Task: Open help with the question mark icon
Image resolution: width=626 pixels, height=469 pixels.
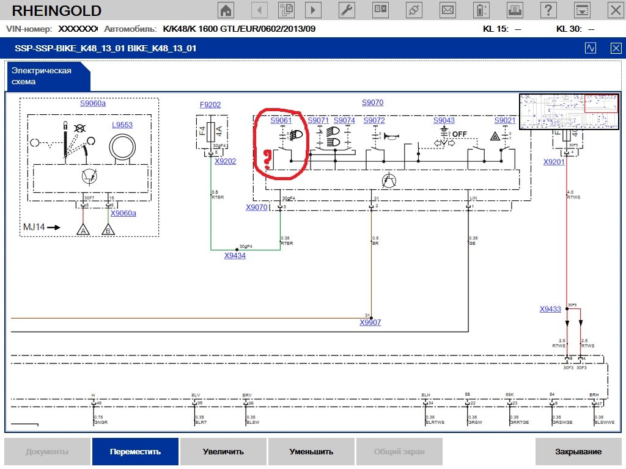Action: coord(549,10)
